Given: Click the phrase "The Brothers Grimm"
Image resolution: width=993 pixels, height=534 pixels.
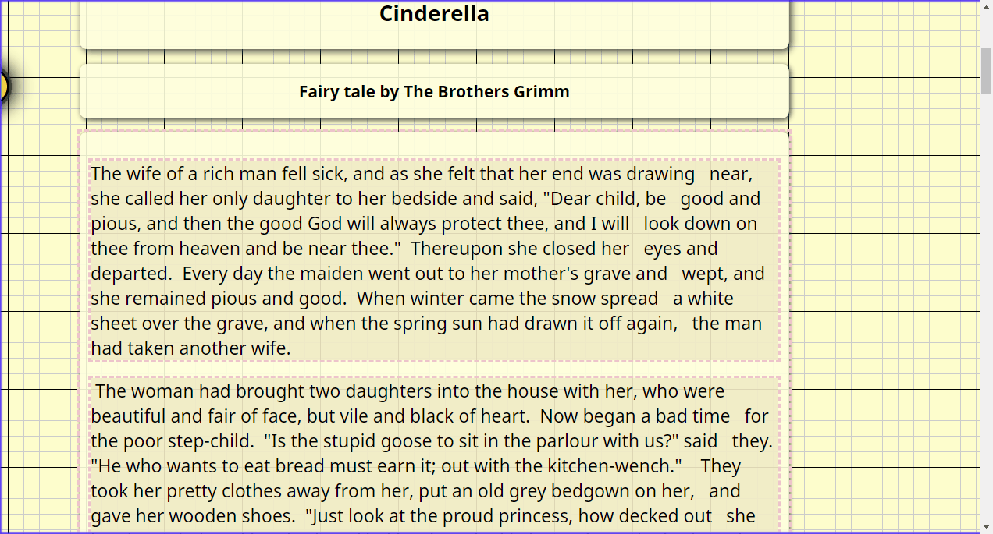Looking at the screenshot, I should [486, 92].
